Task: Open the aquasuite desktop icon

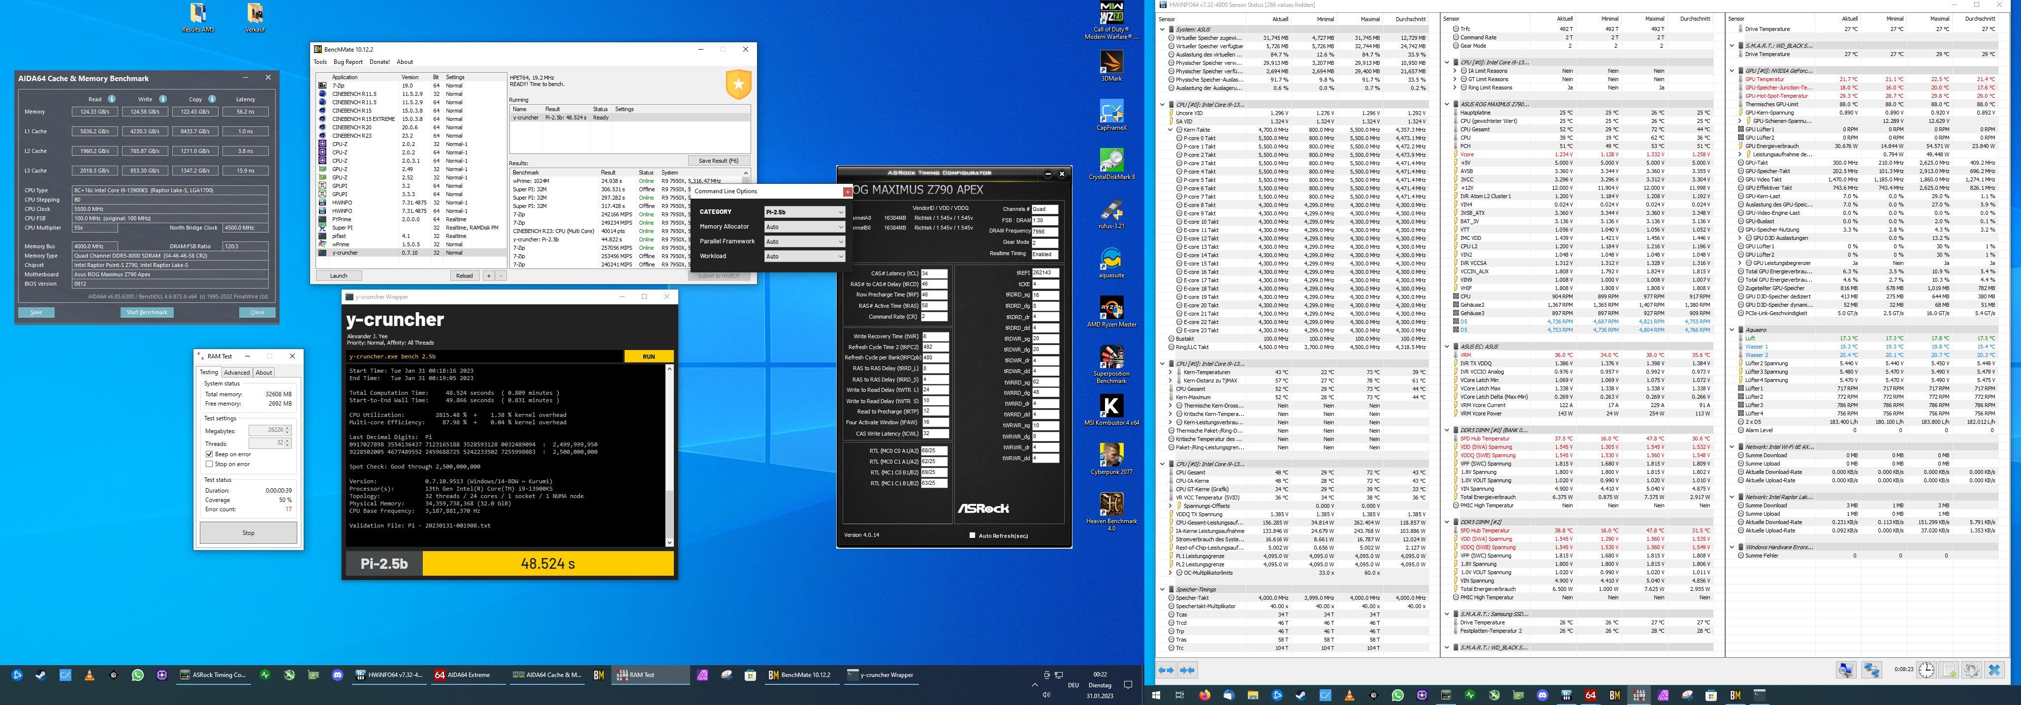Action: pyautogui.click(x=1111, y=263)
